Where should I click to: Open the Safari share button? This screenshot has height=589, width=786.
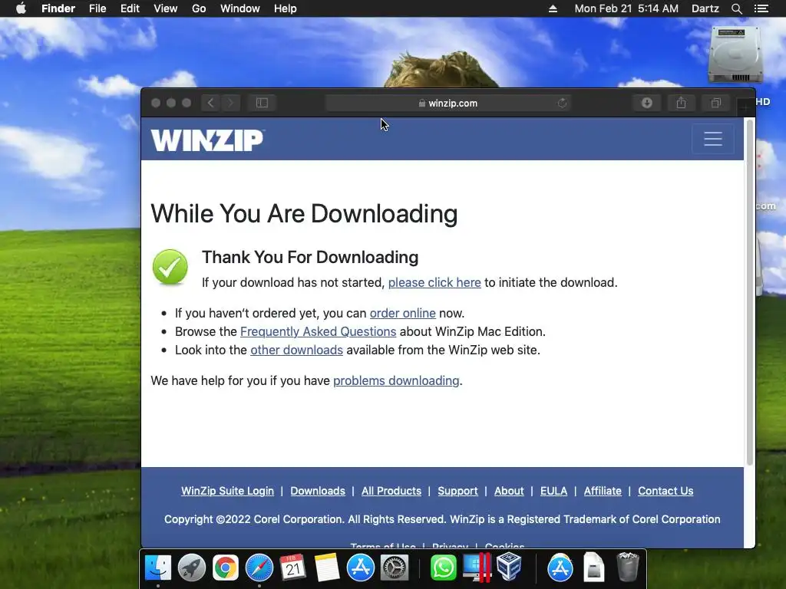tap(681, 103)
